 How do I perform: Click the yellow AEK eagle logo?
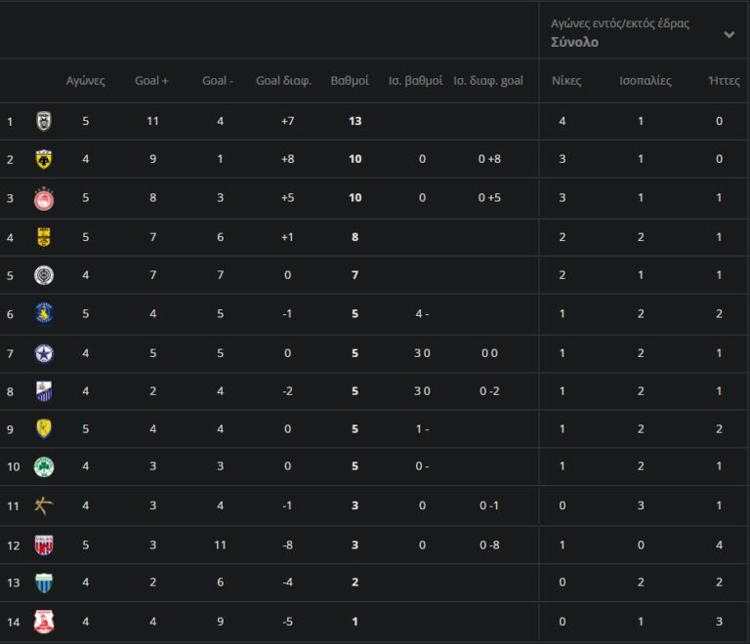[x=44, y=159]
